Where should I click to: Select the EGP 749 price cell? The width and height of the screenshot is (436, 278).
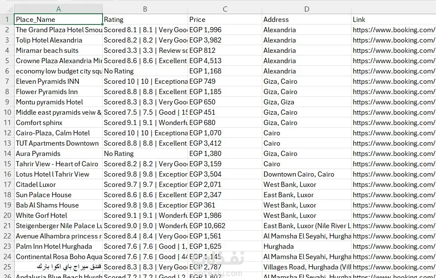coord(225,81)
